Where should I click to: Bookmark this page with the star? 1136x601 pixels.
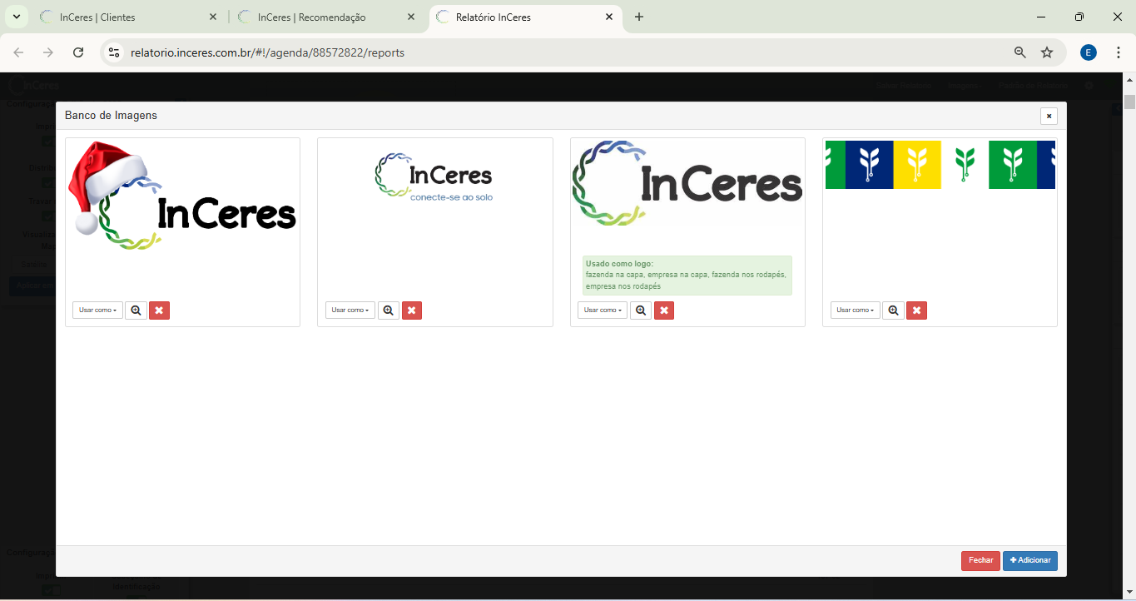1047,52
